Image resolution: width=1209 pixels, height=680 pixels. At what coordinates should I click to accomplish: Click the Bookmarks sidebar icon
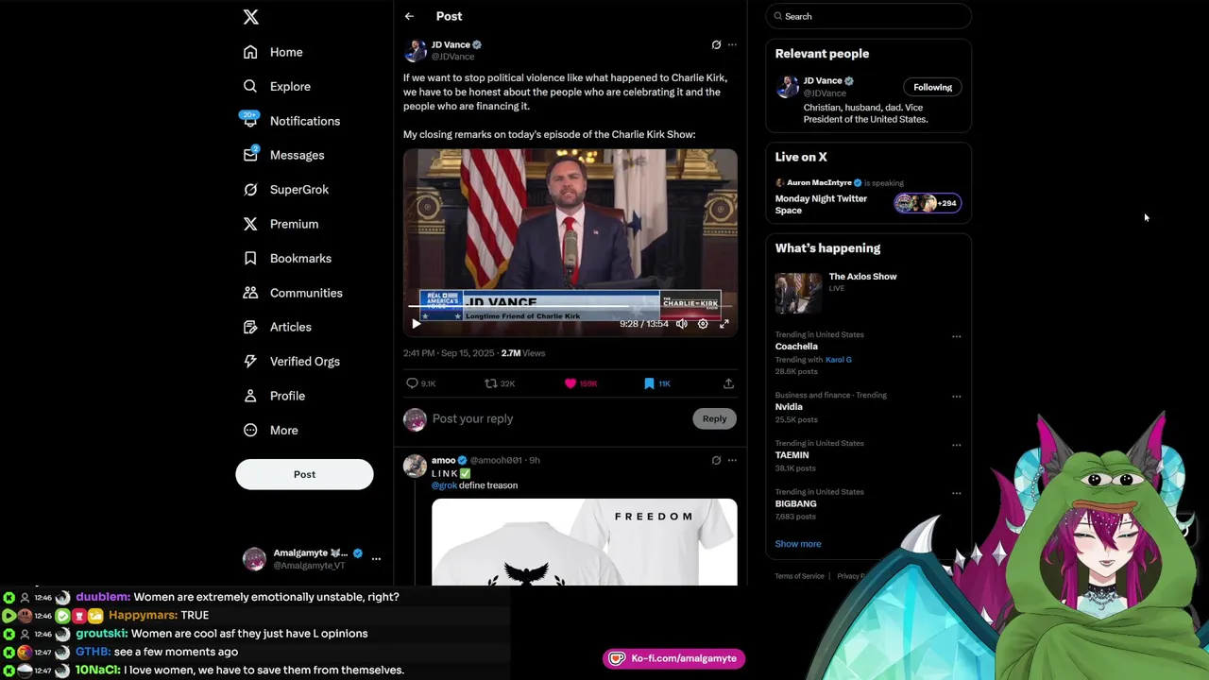tap(250, 258)
